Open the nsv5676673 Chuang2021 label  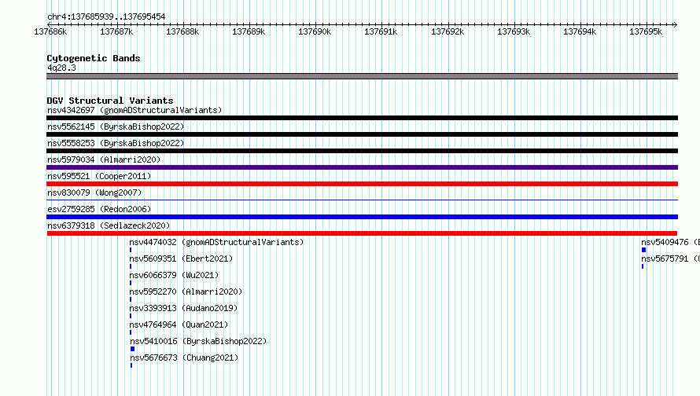[x=184, y=357]
